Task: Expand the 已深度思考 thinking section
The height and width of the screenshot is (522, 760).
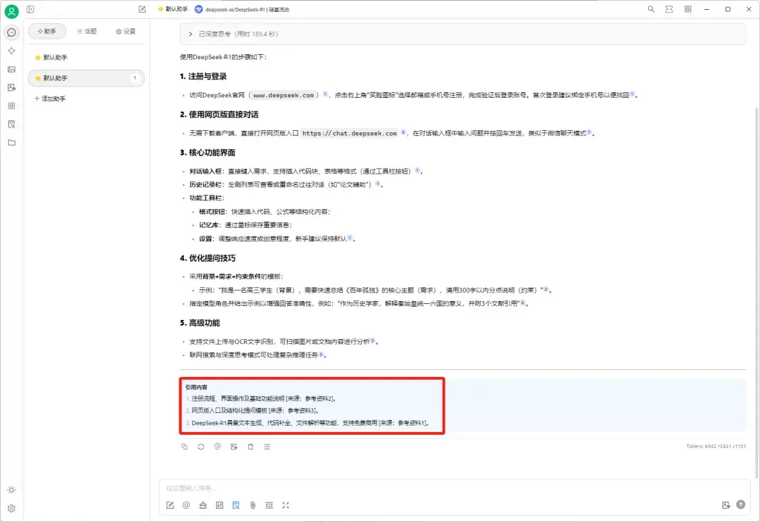Action: tap(463, 34)
